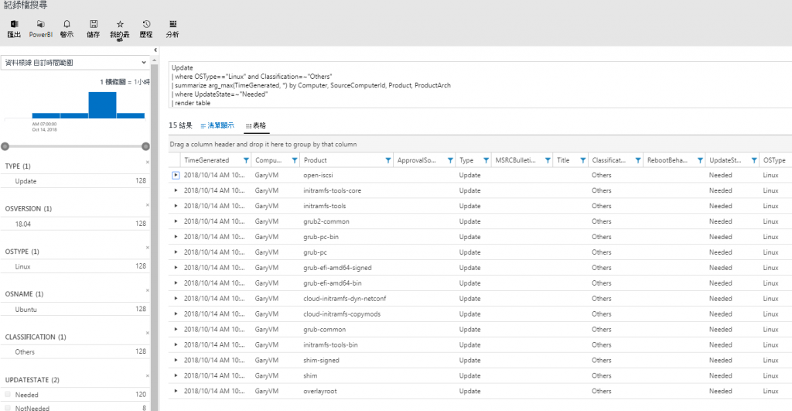792x411 pixels.
Task: Click the save disk icon
Action: [94, 24]
